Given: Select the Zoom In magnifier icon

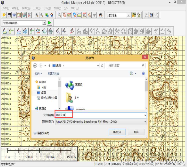Looking at the screenshot, I should pos(37,15).
